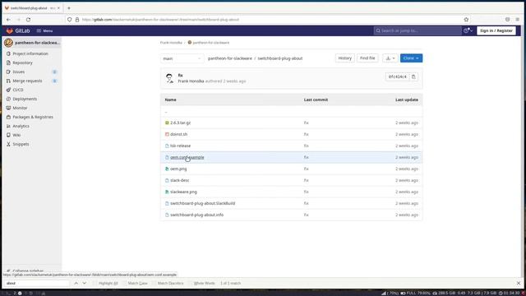Focus the 'Search or jump to' field
The height and width of the screenshot is (296, 526).
pyautogui.click(x=418, y=30)
